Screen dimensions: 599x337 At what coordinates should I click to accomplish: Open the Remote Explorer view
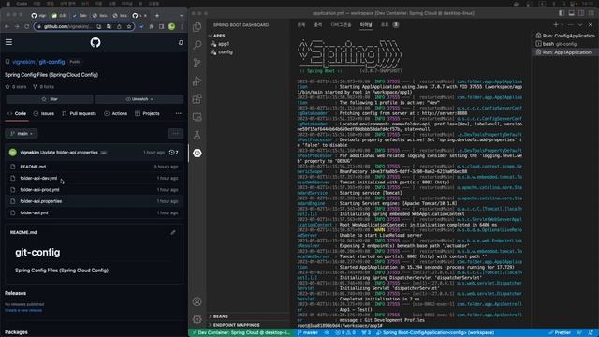pos(197,117)
